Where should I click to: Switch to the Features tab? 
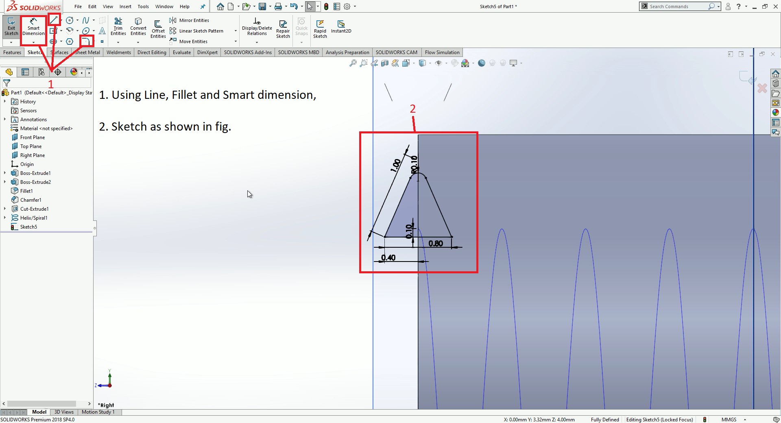click(12, 52)
